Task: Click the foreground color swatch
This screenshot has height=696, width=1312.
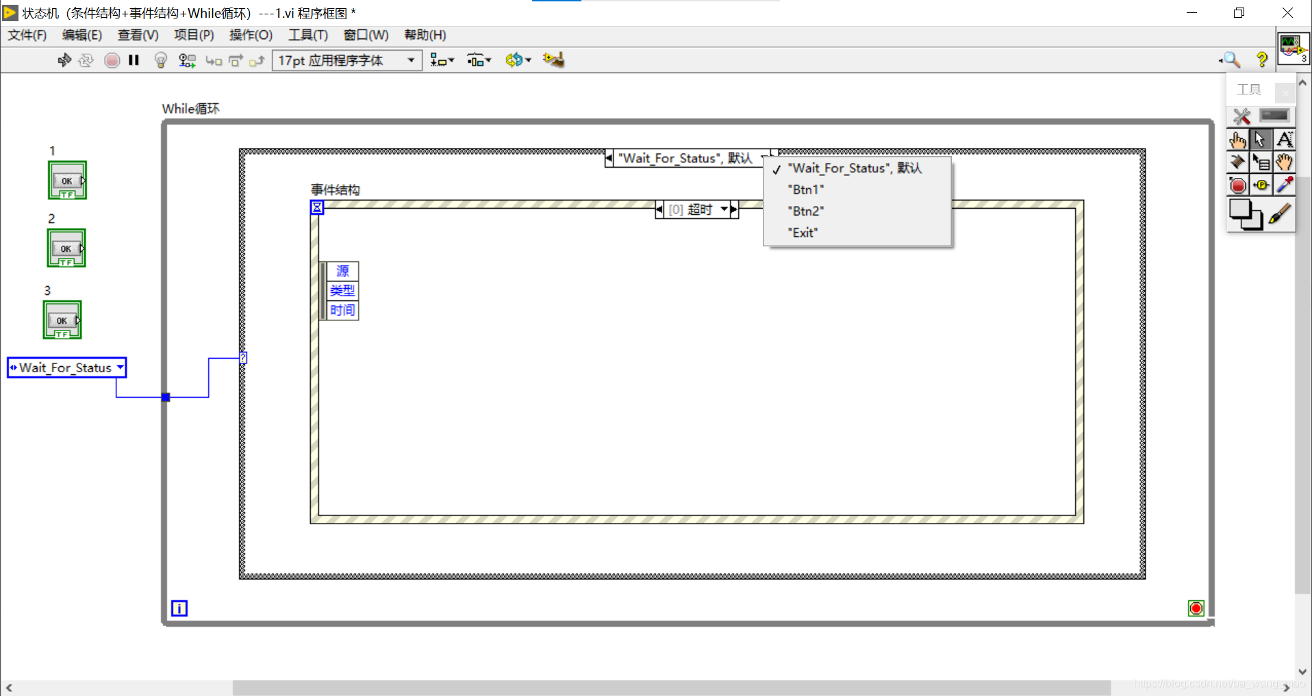Action: (x=1240, y=209)
